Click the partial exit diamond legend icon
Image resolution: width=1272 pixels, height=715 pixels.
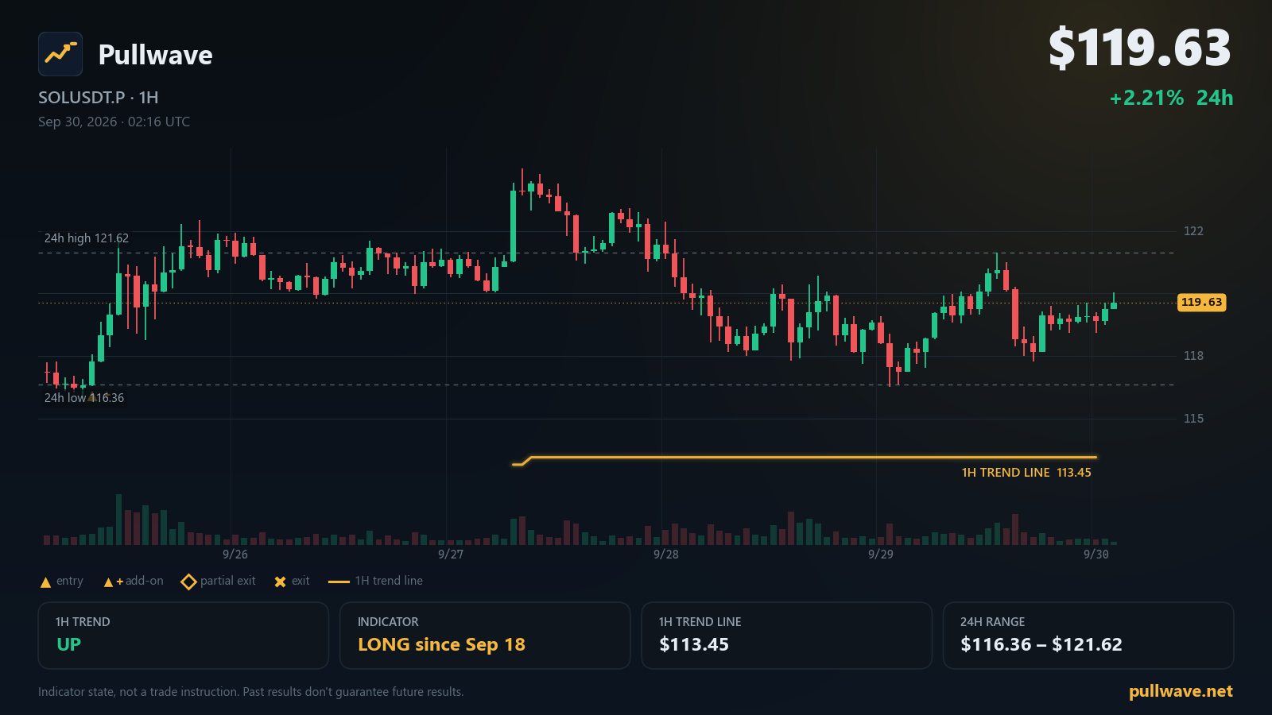tap(188, 582)
